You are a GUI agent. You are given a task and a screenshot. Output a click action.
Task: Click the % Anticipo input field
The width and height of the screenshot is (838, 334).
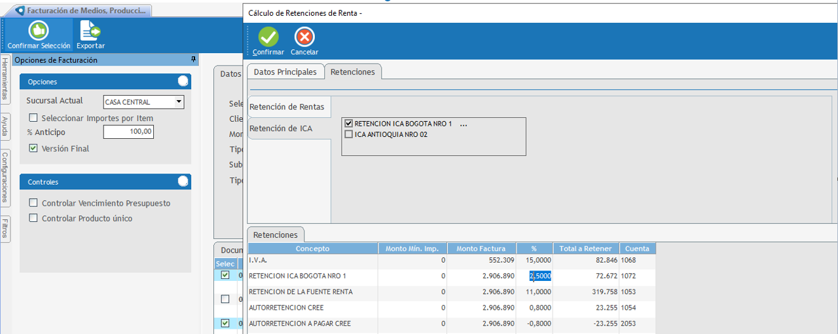tap(128, 132)
